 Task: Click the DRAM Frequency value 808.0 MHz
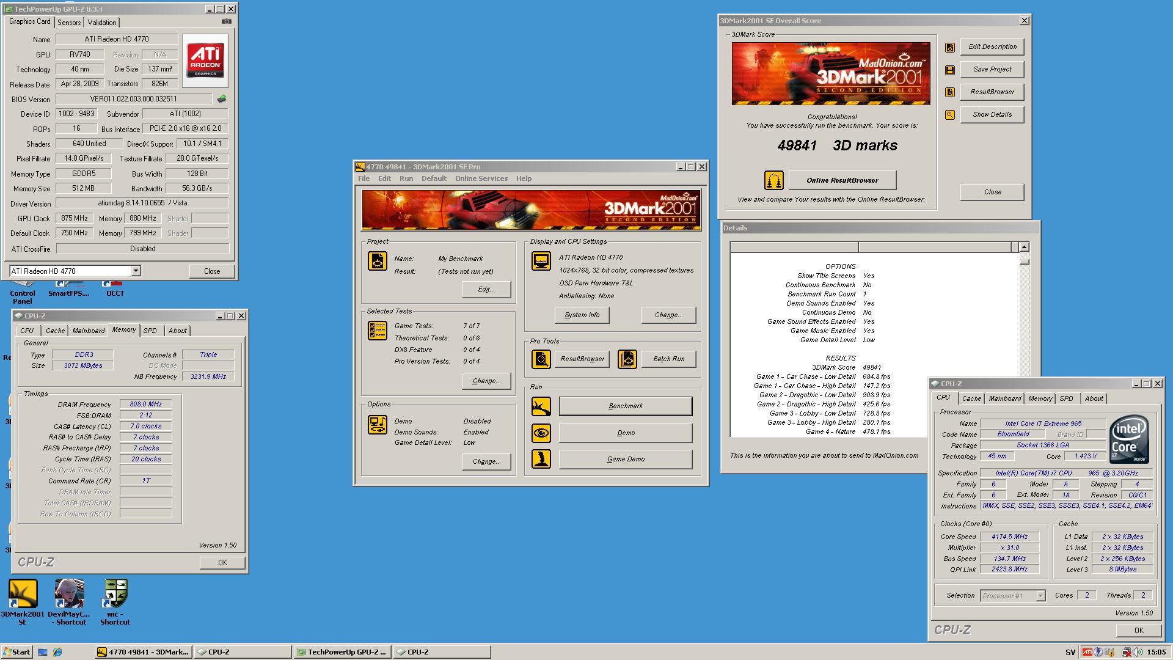pyautogui.click(x=146, y=405)
